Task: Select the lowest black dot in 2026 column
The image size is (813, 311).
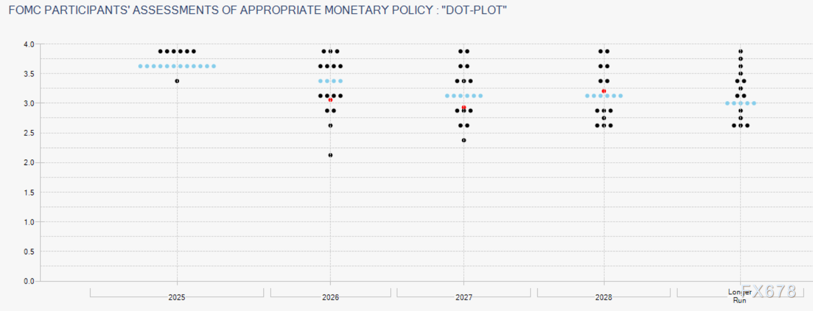Action: (330, 155)
